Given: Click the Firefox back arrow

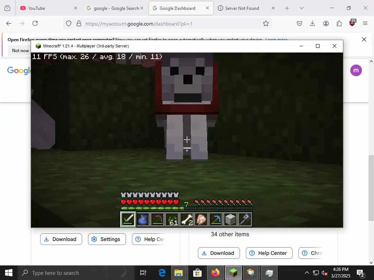Looking at the screenshot, I should tap(9, 23).
